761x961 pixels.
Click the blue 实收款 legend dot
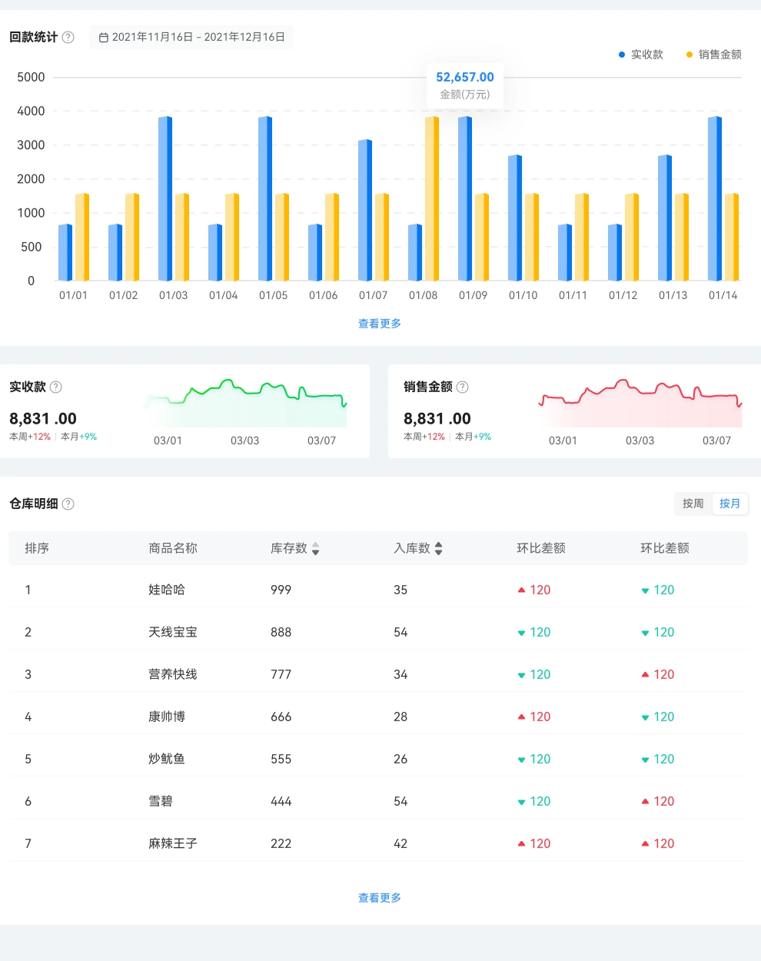622,55
